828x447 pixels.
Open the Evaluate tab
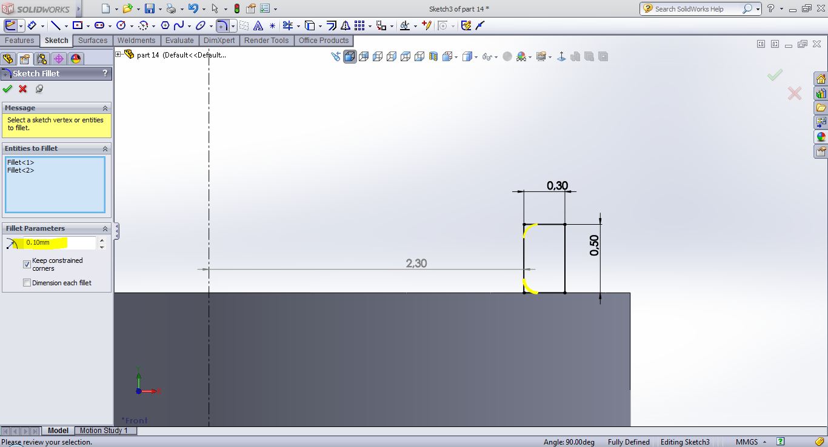pos(179,41)
